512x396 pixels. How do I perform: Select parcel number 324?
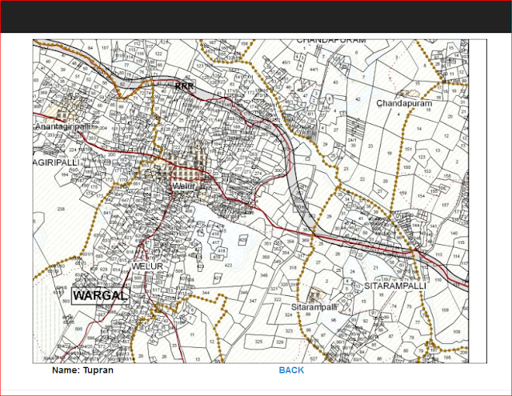[288, 315]
